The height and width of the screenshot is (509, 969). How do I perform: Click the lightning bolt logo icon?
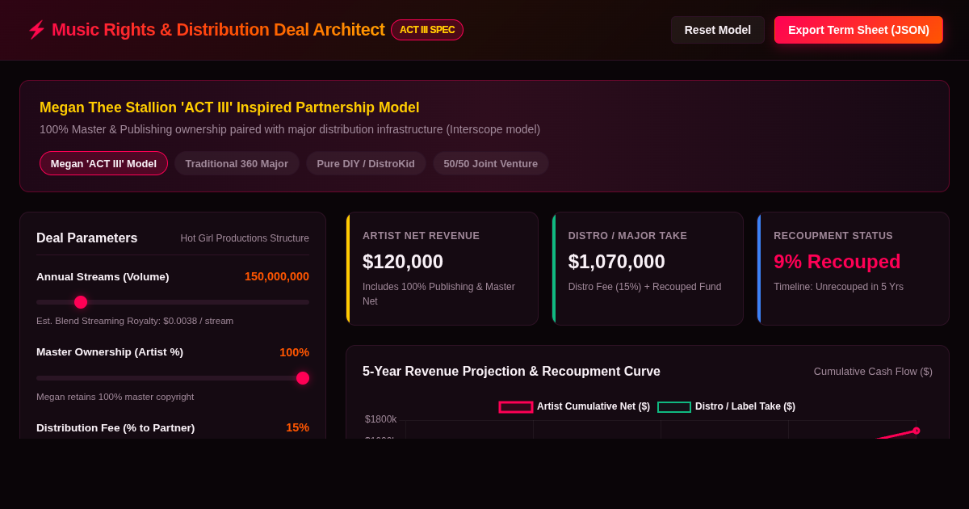36,30
